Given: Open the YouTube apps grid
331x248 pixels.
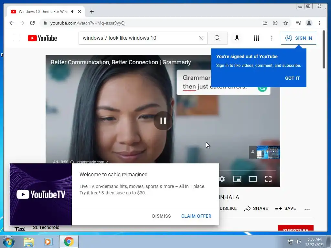Looking at the screenshot, I should click(x=256, y=38).
